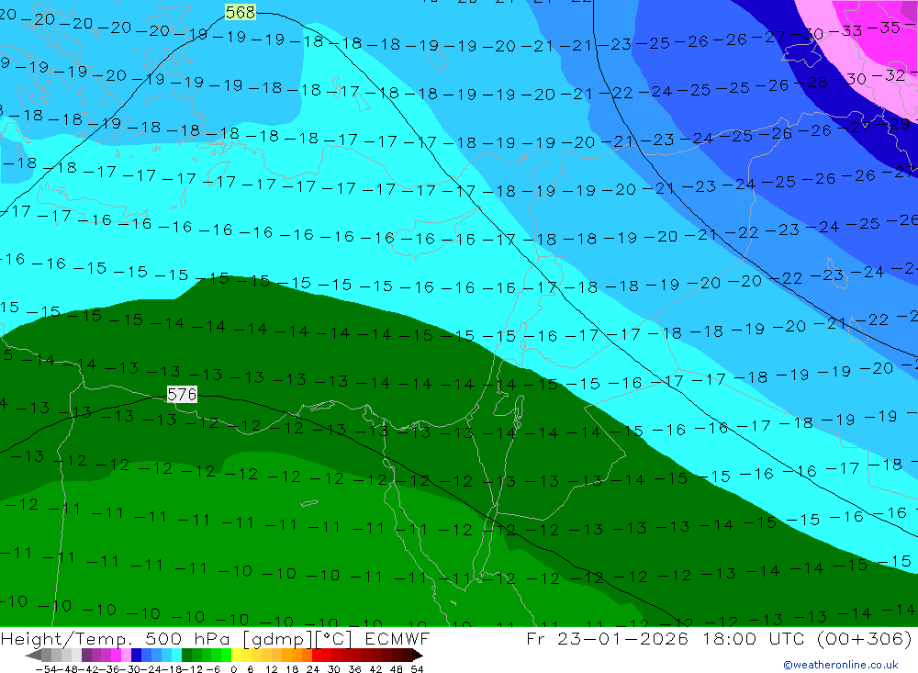Click the [gdmp] unit label in title

click(277, 638)
